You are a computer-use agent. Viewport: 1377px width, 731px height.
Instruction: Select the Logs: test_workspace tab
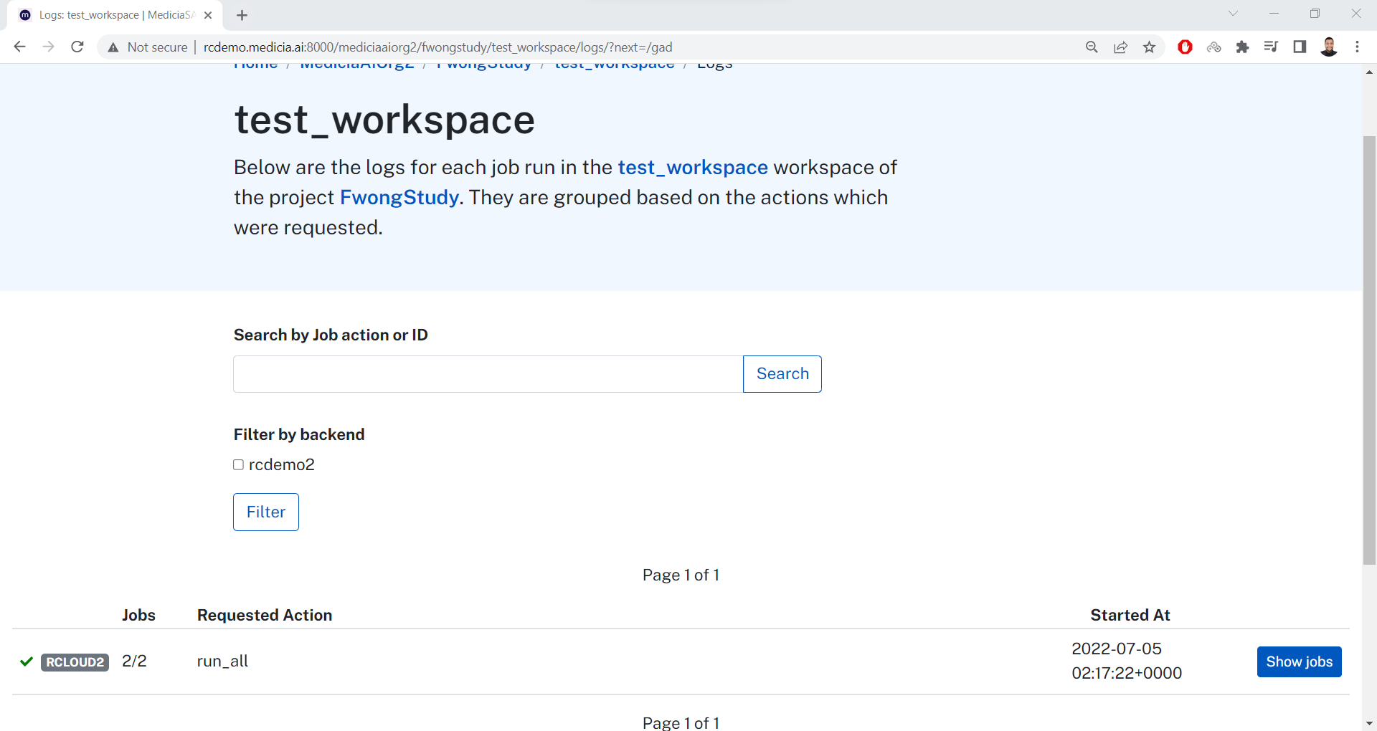coord(115,15)
